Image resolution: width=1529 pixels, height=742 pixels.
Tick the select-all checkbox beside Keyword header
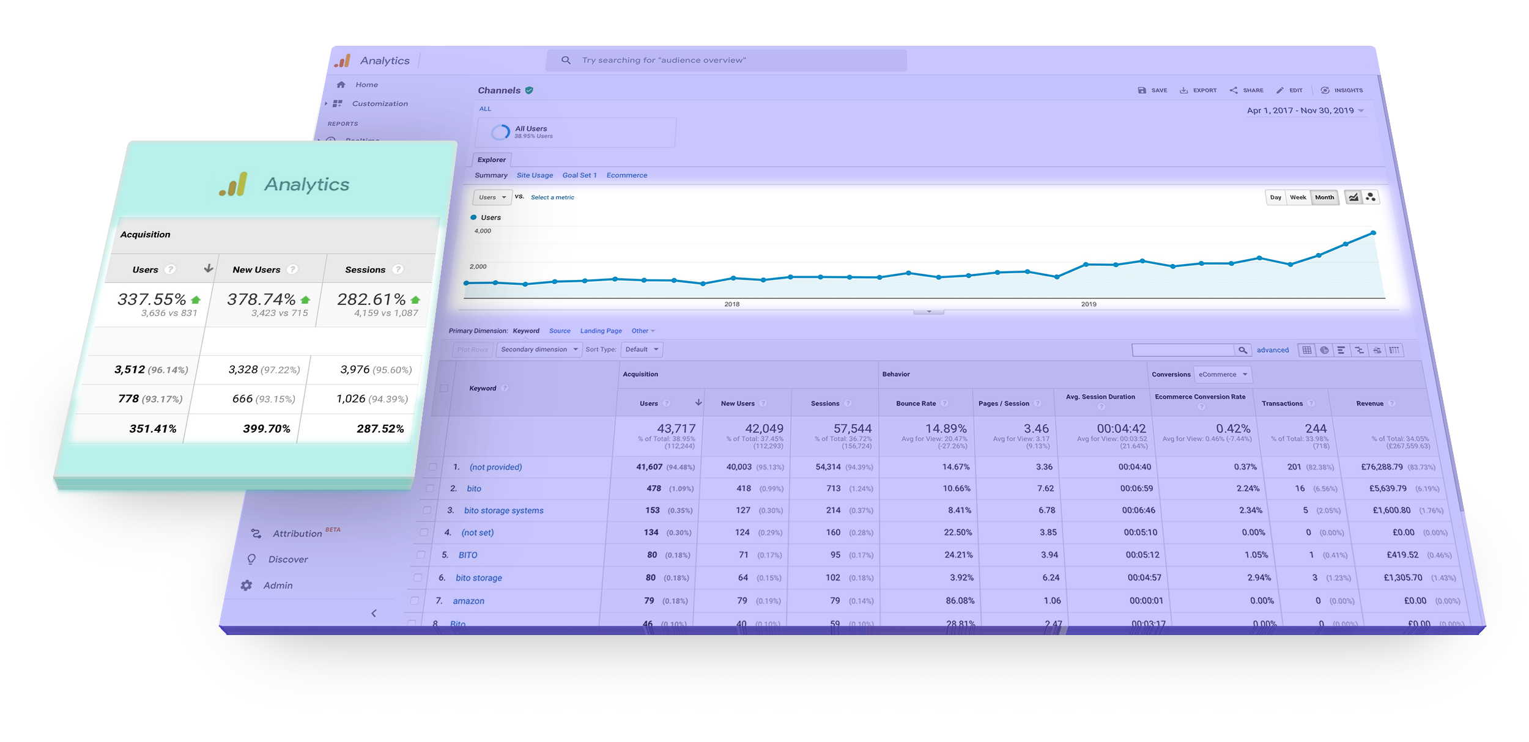(x=444, y=388)
